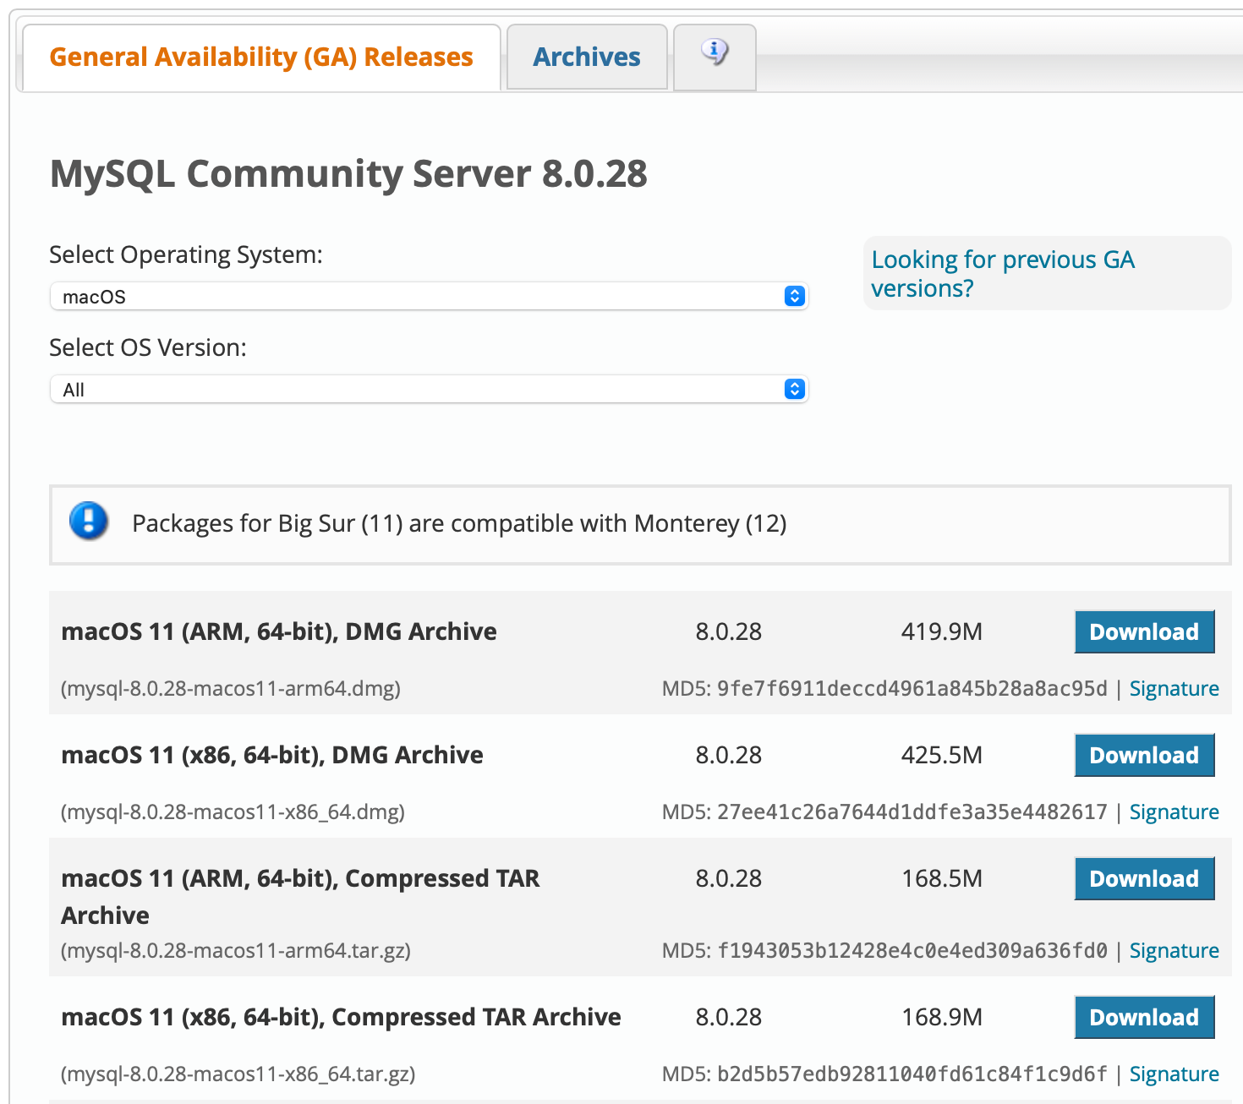Viewport: 1243px width, 1104px height.
Task: Click version 8.0.28 in the ARM DMG row
Action: pyautogui.click(x=729, y=632)
